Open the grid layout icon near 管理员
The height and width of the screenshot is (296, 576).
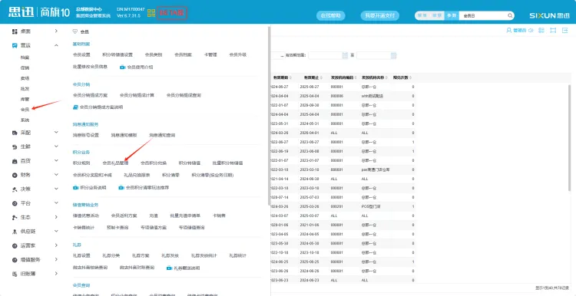[541, 31]
